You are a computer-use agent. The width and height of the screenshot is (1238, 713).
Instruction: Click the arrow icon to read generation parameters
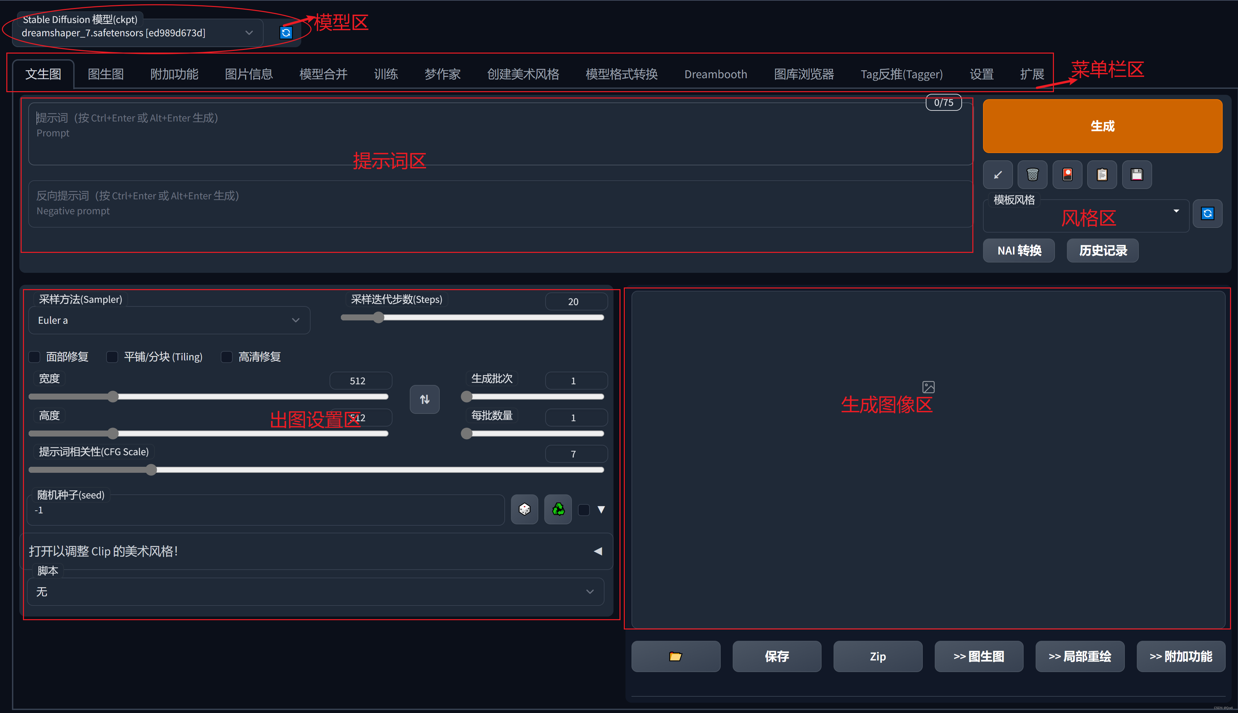pyautogui.click(x=998, y=175)
